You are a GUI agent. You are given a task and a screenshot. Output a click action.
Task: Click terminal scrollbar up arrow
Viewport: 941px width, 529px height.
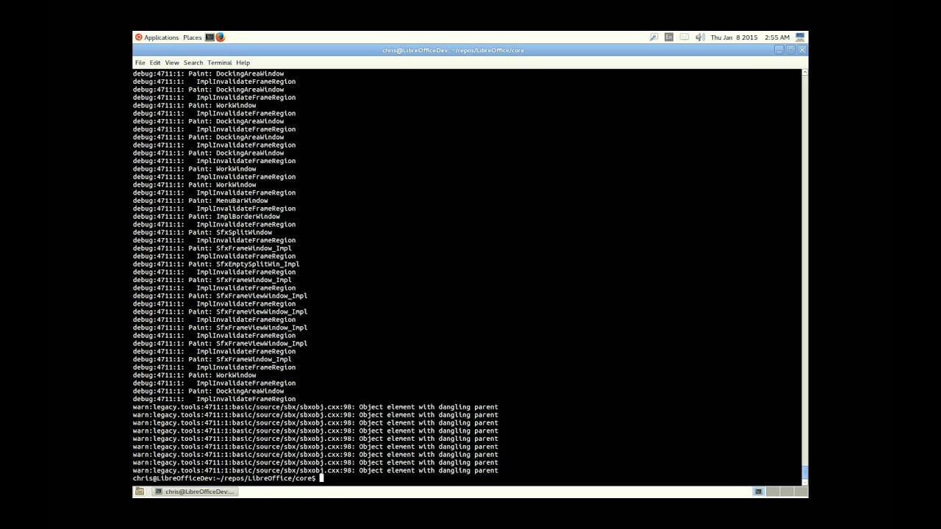pyautogui.click(x=804, y=73)
